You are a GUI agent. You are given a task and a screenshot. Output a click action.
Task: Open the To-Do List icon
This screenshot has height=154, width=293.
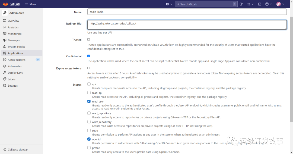click(x=260, y=4)
